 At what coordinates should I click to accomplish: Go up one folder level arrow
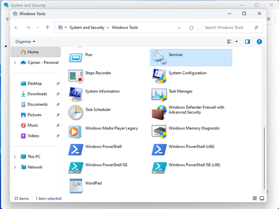coord(47,27)
